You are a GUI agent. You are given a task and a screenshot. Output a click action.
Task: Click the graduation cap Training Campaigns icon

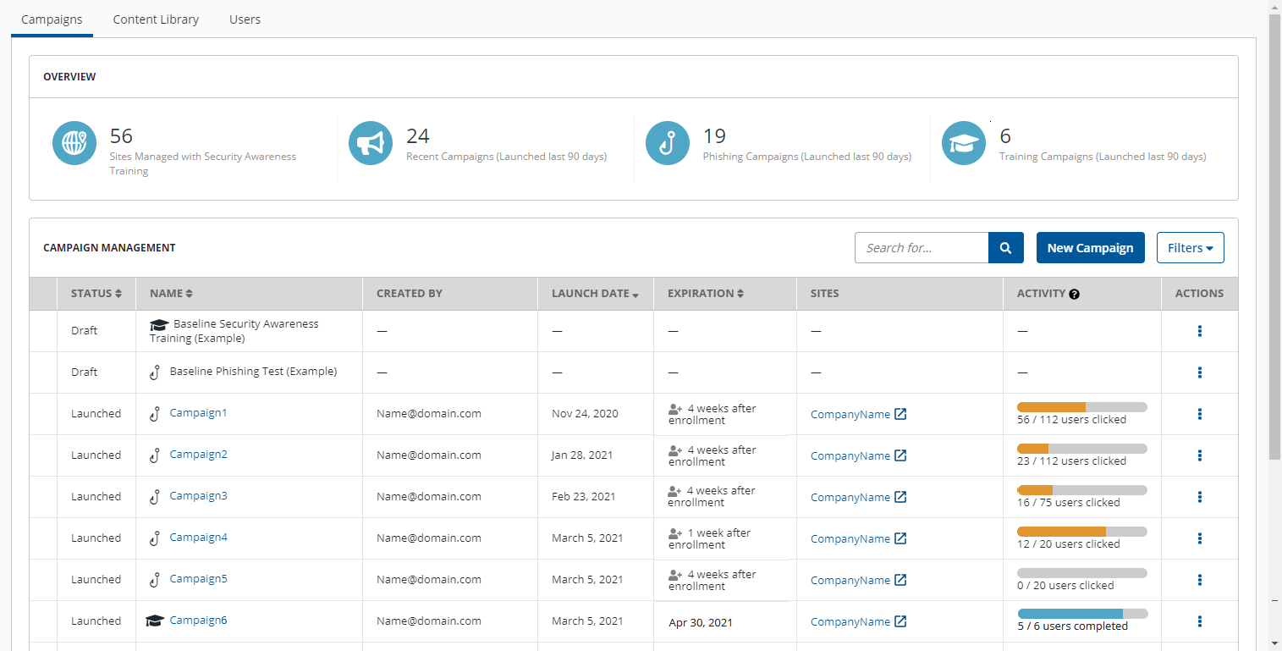pyautogui.click(x=964, y=143)
